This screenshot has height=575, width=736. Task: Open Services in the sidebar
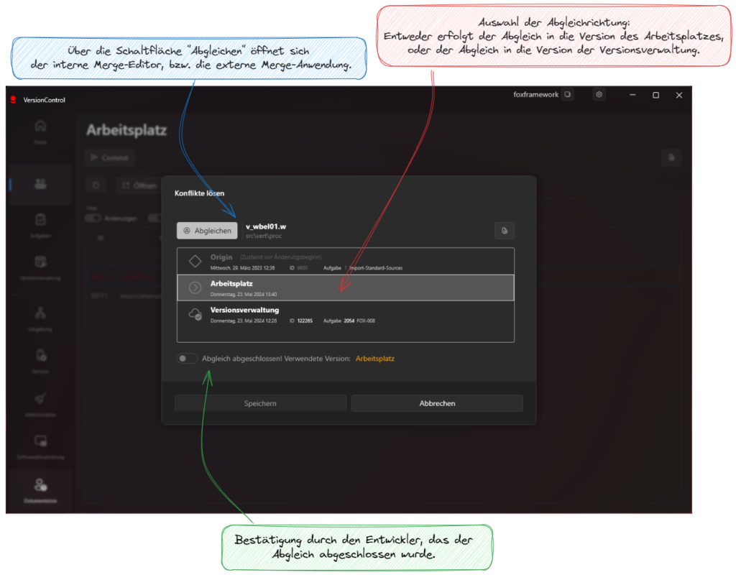coord(40,360)
